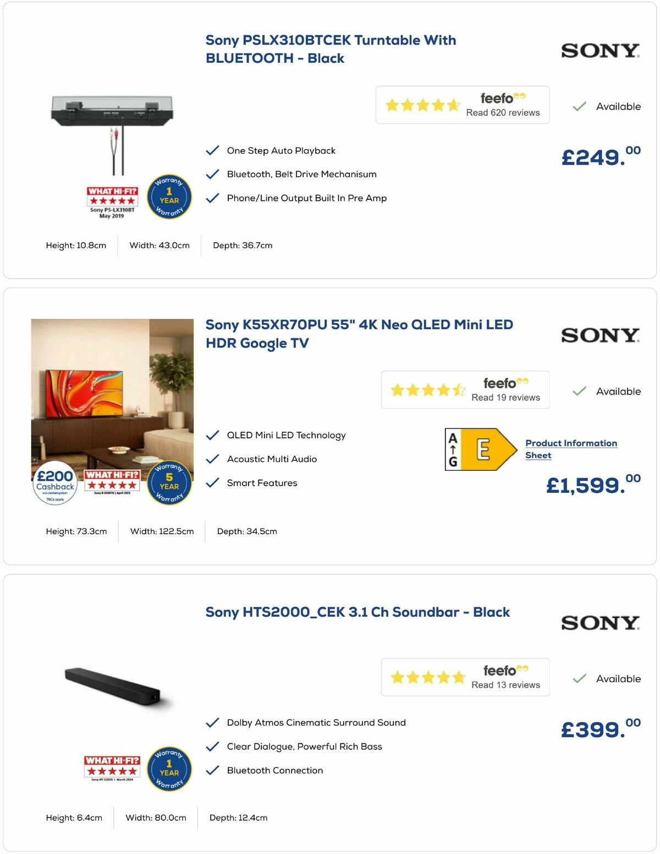Open Read 19 reviews for the Sony TV

click(x=505, y=397)
